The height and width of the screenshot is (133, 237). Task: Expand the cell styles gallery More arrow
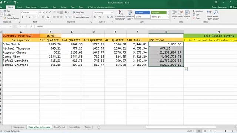[168, 18]
